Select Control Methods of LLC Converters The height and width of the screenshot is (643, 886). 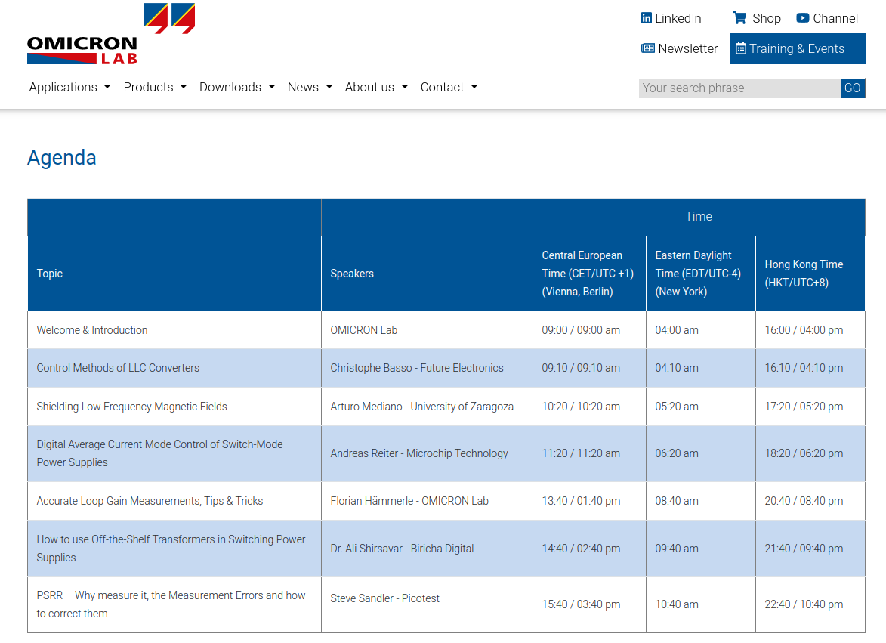(118, 368)
